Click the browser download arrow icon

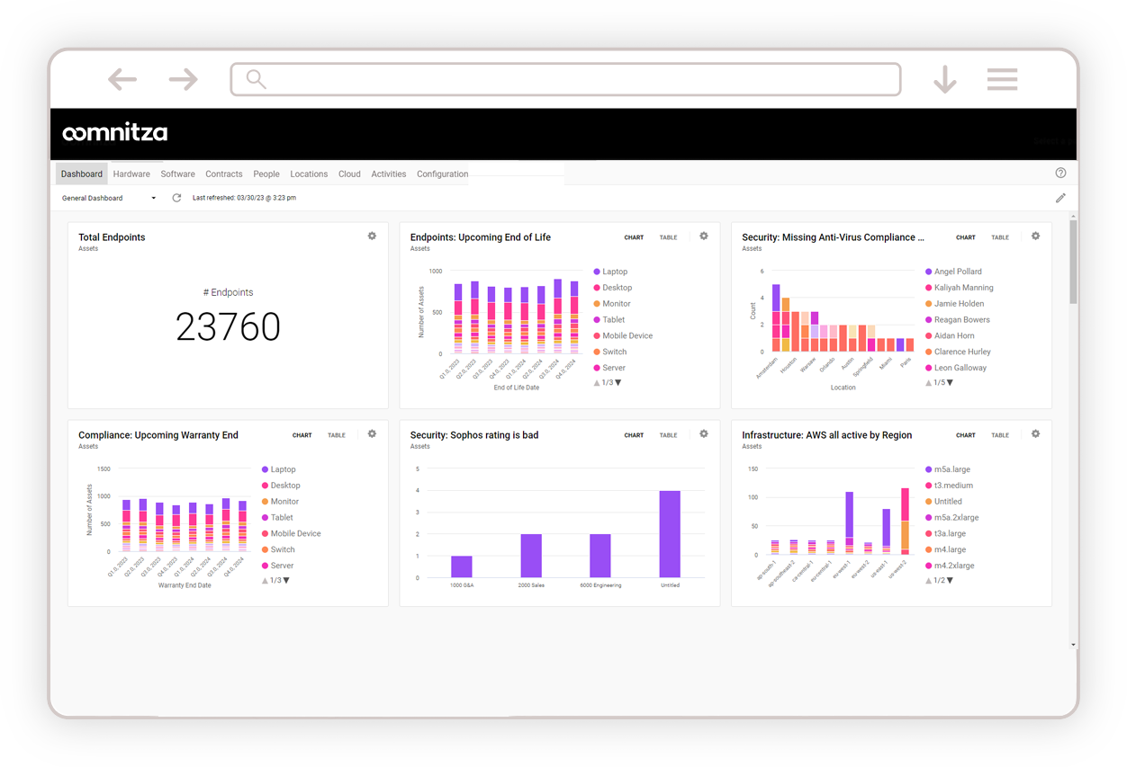[944, 79]
